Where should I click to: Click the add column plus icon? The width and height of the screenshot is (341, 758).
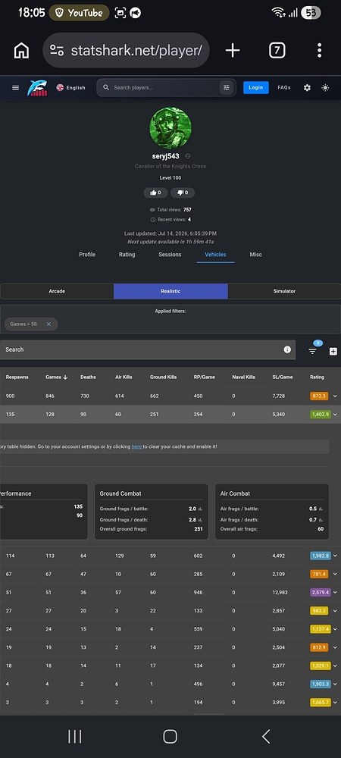(333, 352)
